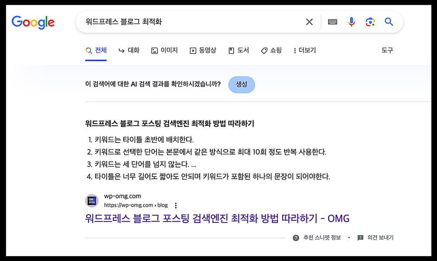The height and width of the screenshot is (261, 437).
Task: Click the snippet heading 워드프레스 블로그 포스팅 검색엔진 최적화 방법 따라하기
Action: tap(170, 124)
